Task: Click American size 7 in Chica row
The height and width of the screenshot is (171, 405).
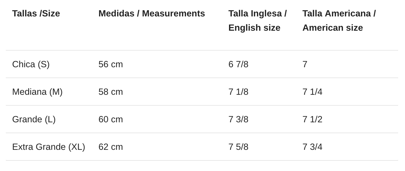Action: pos(305,64)
